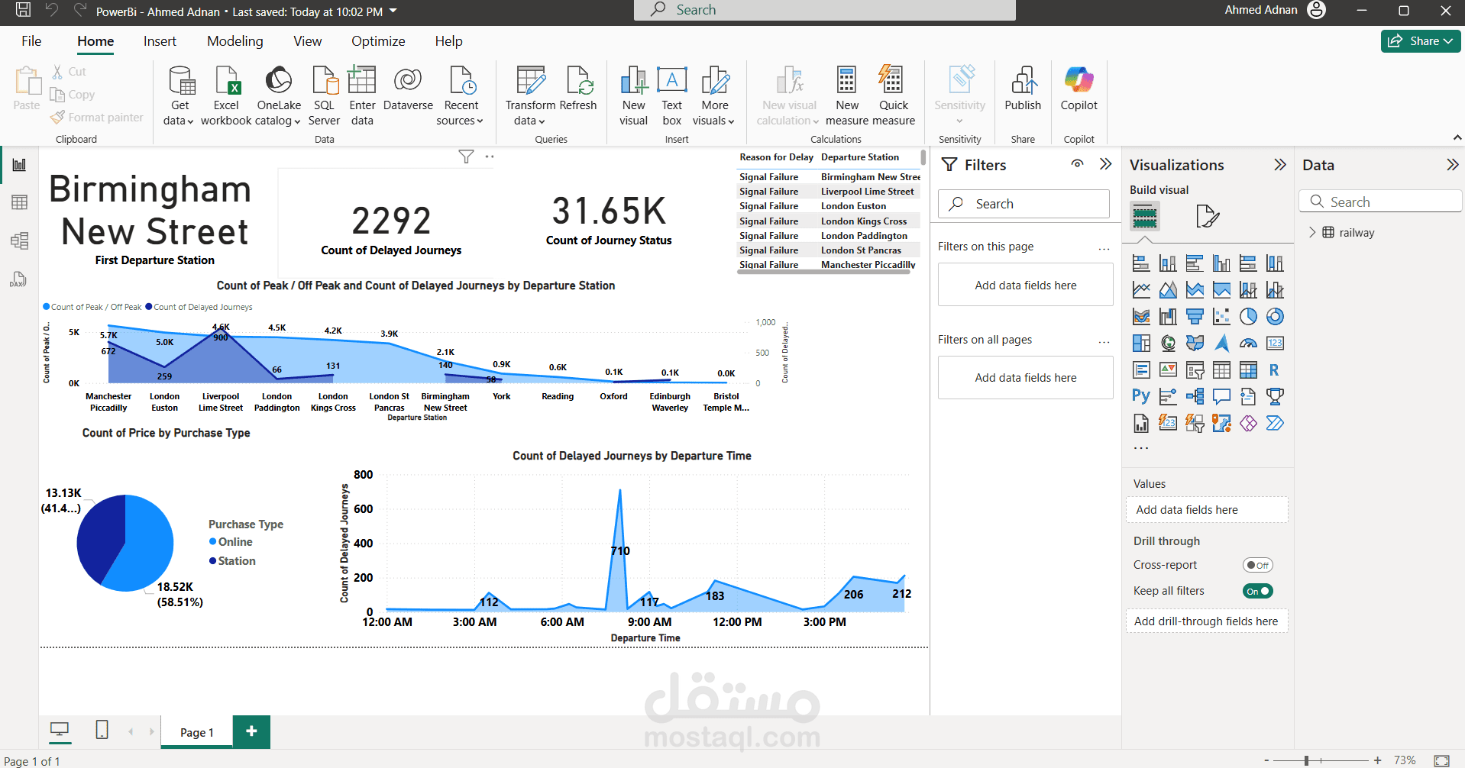This screenshot has height=768, width=1465.
Task: Select the Stacked bar chart visual
Action: pyautogui.click(x=1141, y=263)
